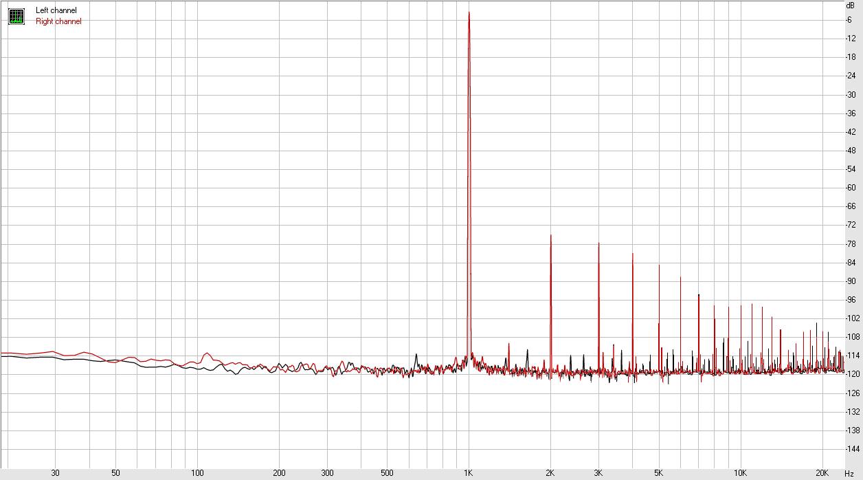Click the "-84" dB scale label

click(850, 262)
